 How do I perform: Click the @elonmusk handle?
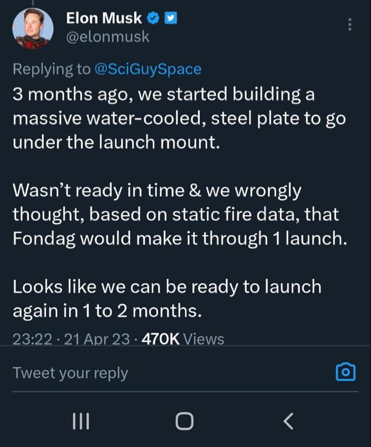click(107, 37)
